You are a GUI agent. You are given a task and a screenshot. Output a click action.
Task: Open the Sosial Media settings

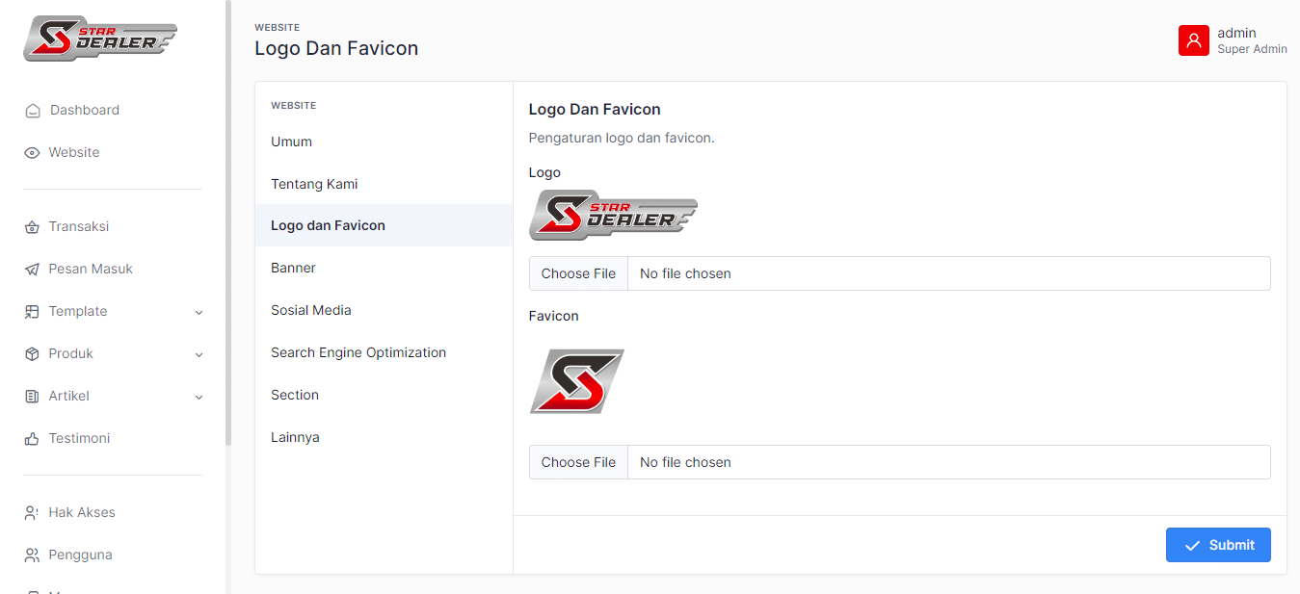310,310
